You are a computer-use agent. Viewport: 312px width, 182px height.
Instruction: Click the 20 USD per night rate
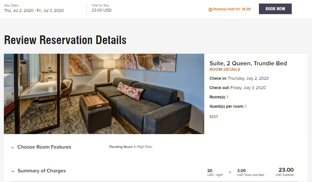[210, 171]
